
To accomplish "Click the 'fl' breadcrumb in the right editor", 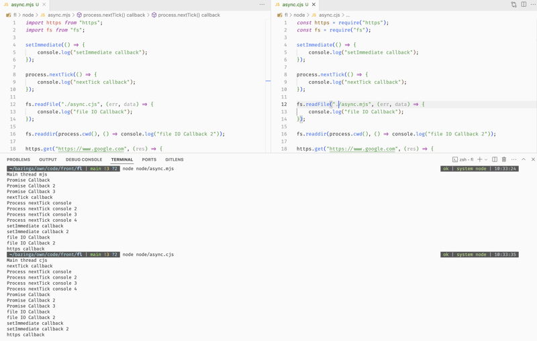I will [x=286, y=15].
